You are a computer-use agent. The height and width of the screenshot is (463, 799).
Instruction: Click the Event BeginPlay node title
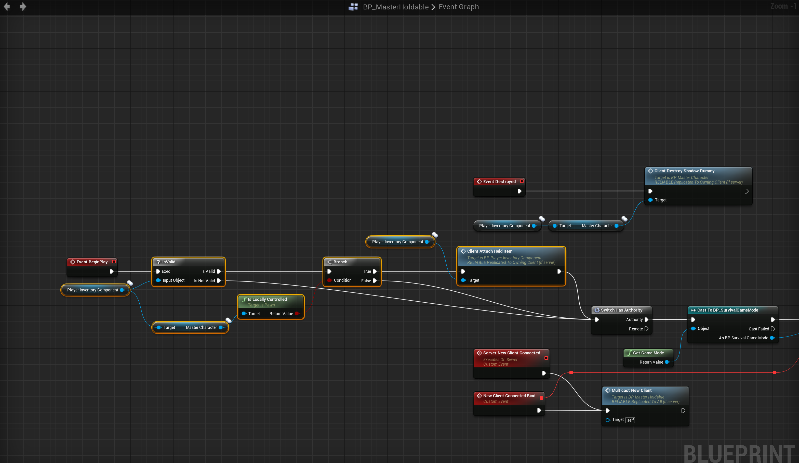[92, 262]
